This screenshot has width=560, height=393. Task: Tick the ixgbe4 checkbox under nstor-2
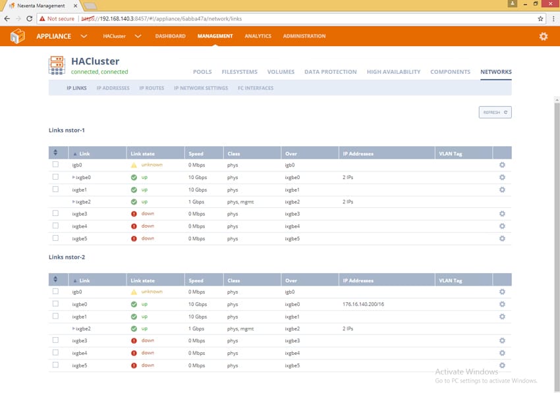point(55,353)
